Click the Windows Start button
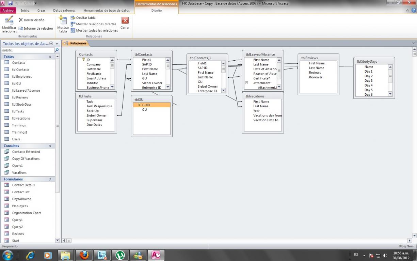The height and width of the screenshot is (261, 417). tap(7, 255)
